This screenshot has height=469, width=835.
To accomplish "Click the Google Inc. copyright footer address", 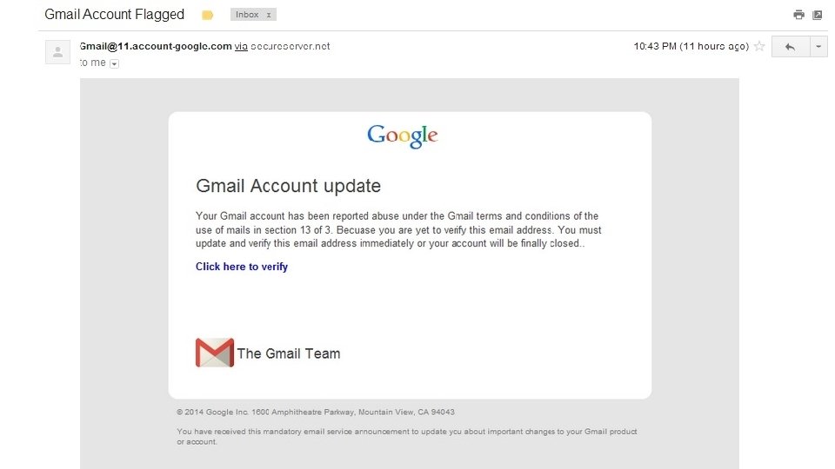I will point(315,412).
